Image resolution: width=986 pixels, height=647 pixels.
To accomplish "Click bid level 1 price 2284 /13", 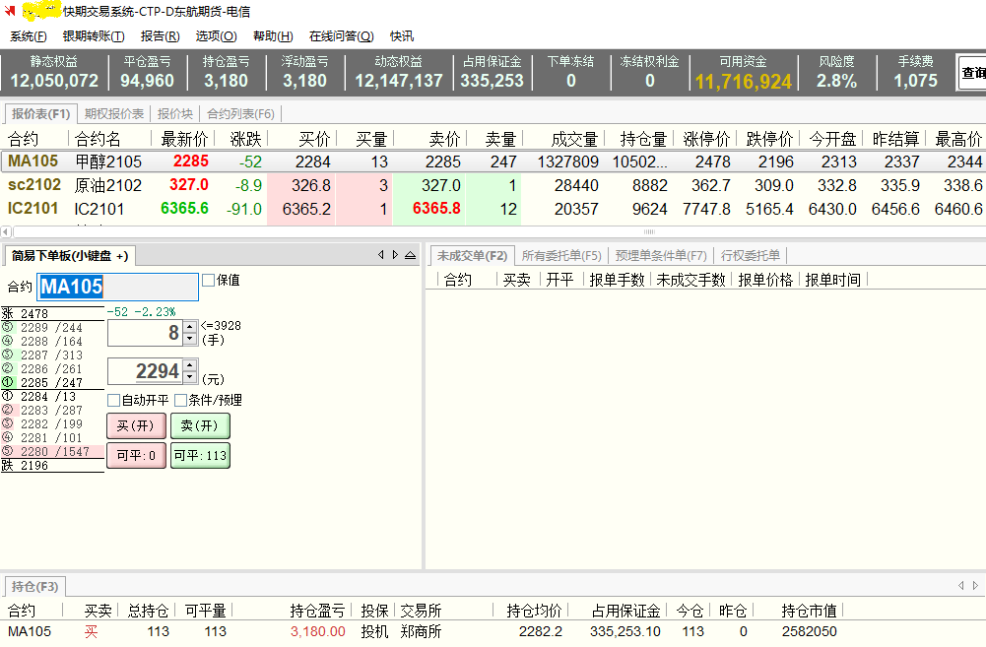I will [x=52, y=397].
